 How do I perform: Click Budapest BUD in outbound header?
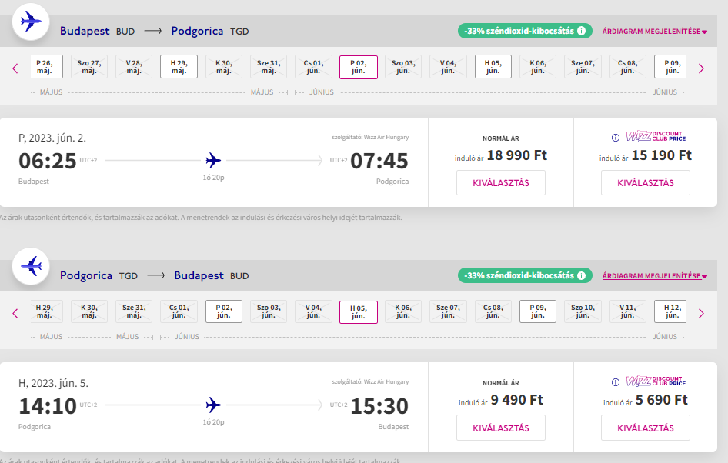click(x=97, y=31)
